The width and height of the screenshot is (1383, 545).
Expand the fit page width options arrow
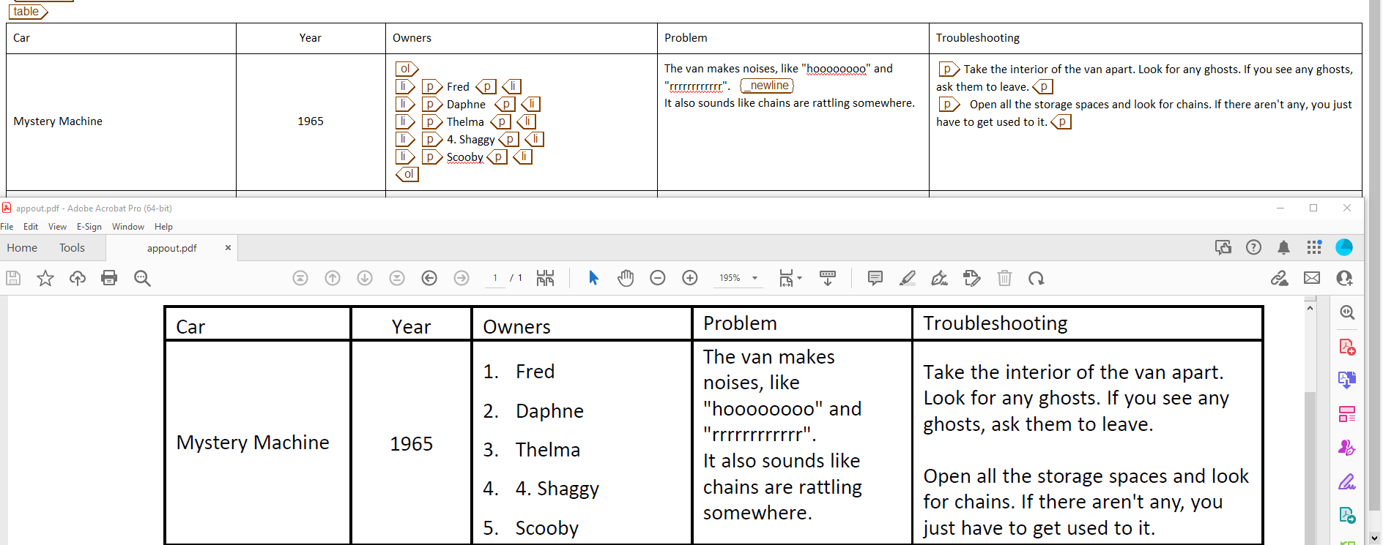coord(799,278)
